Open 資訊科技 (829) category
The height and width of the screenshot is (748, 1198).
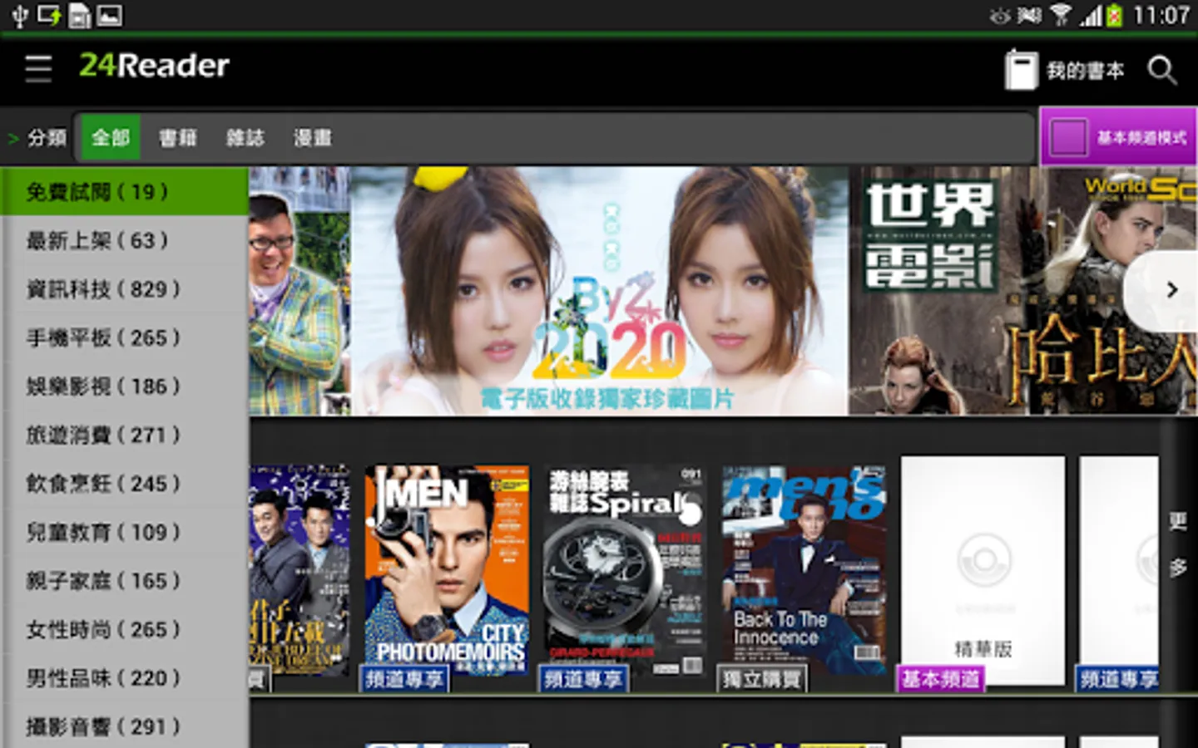(x=124, y=289)
